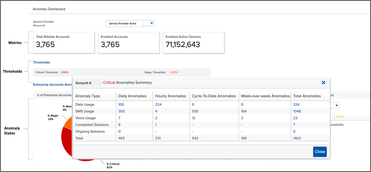
Task: Open Voice Usage total anomalies 23
Action: 295,118
